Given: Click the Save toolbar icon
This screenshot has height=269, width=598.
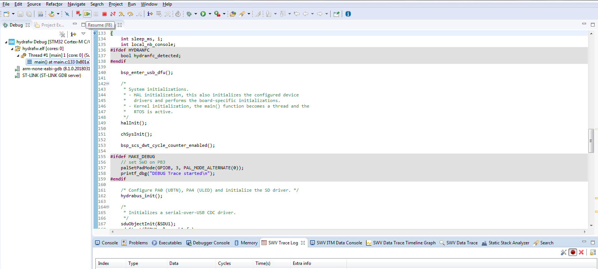Looking at the screenshot, I should point(21,14).
